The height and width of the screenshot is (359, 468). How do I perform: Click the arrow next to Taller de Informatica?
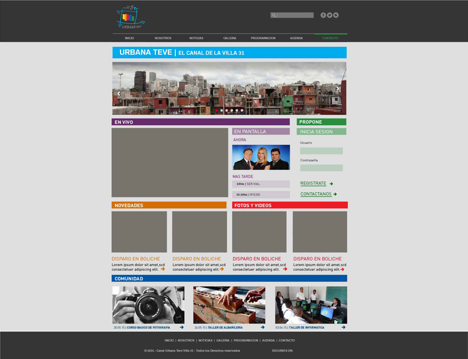(344, 327)
